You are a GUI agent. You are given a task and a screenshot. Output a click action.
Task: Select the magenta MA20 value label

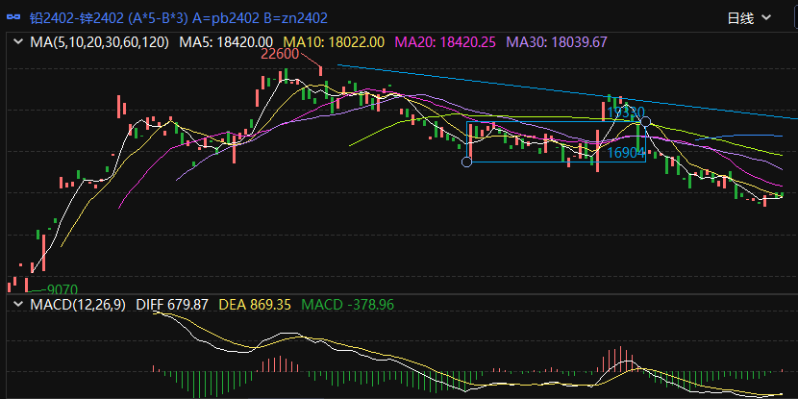click(x=445, y=41)
